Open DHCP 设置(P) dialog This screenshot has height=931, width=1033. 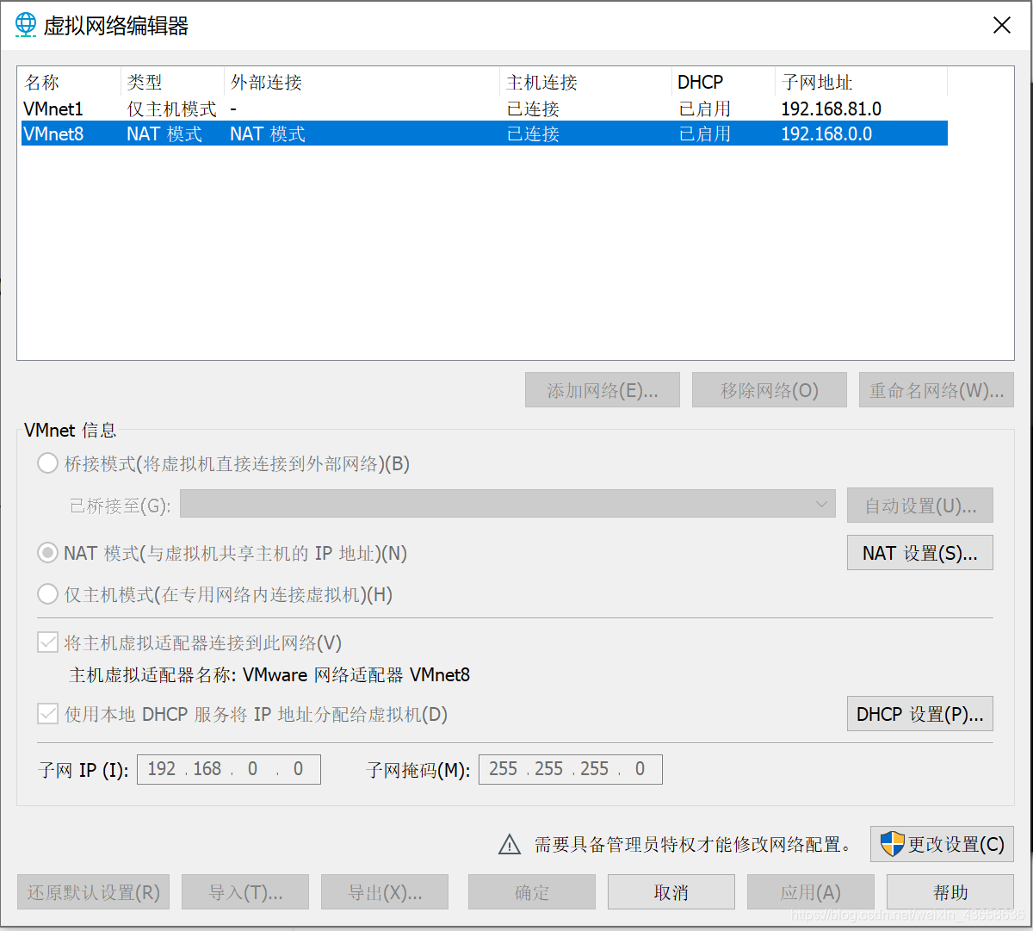920,714
